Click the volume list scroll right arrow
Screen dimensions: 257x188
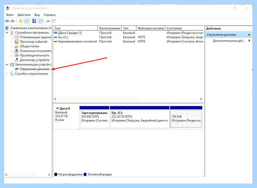tap(201, 99)
